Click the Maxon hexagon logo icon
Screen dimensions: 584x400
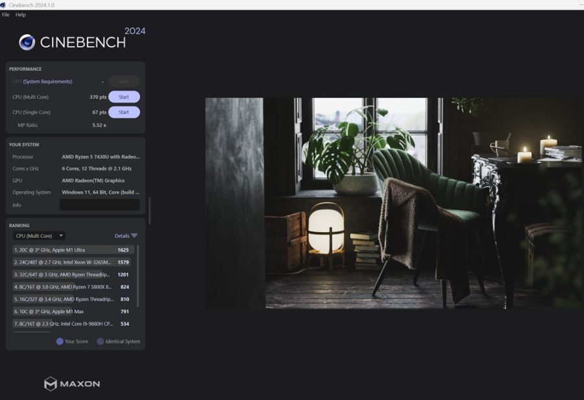pos(51,384)
